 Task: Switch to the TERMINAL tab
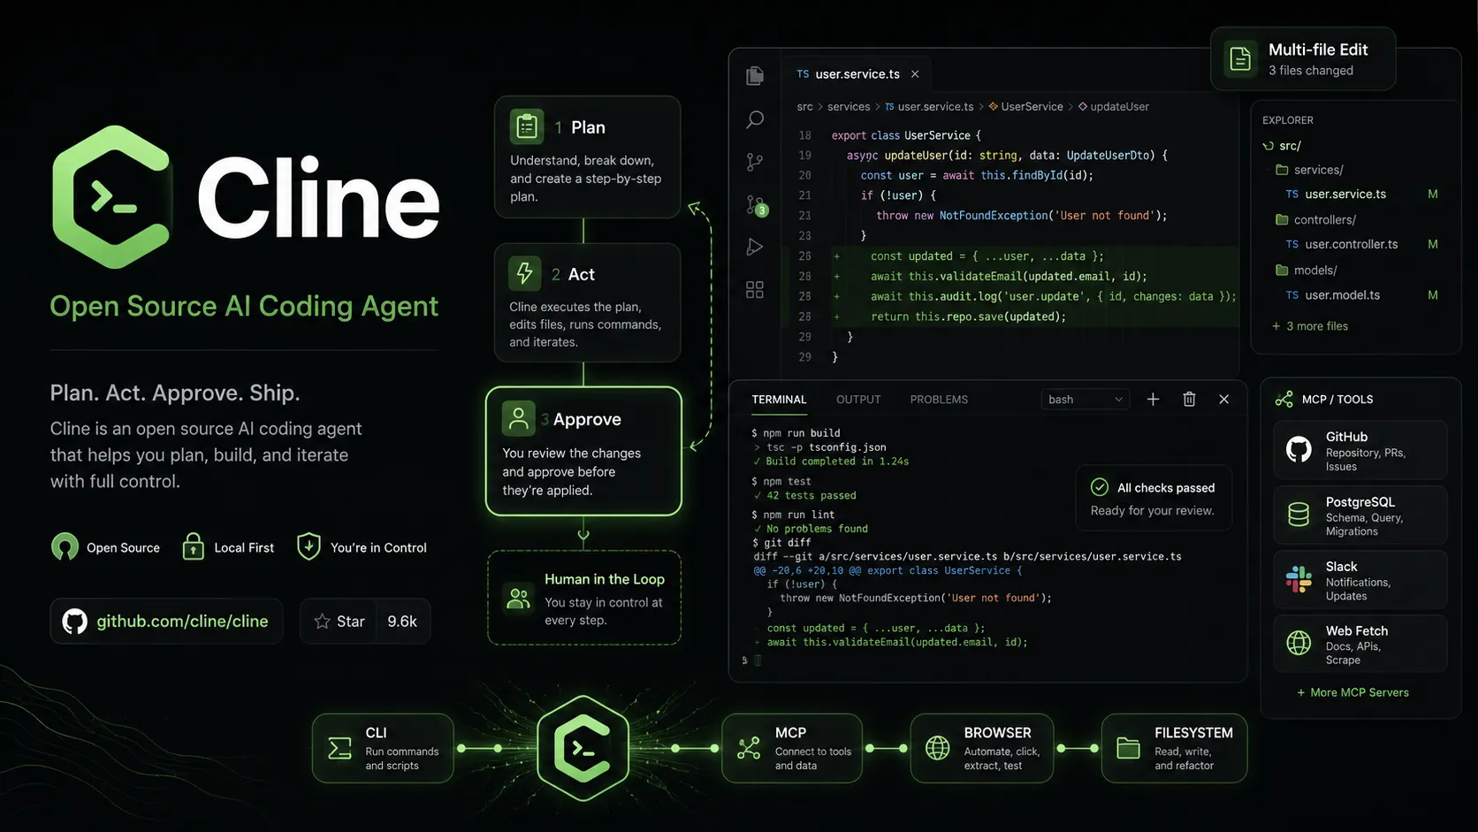click(x=779, y=400)
